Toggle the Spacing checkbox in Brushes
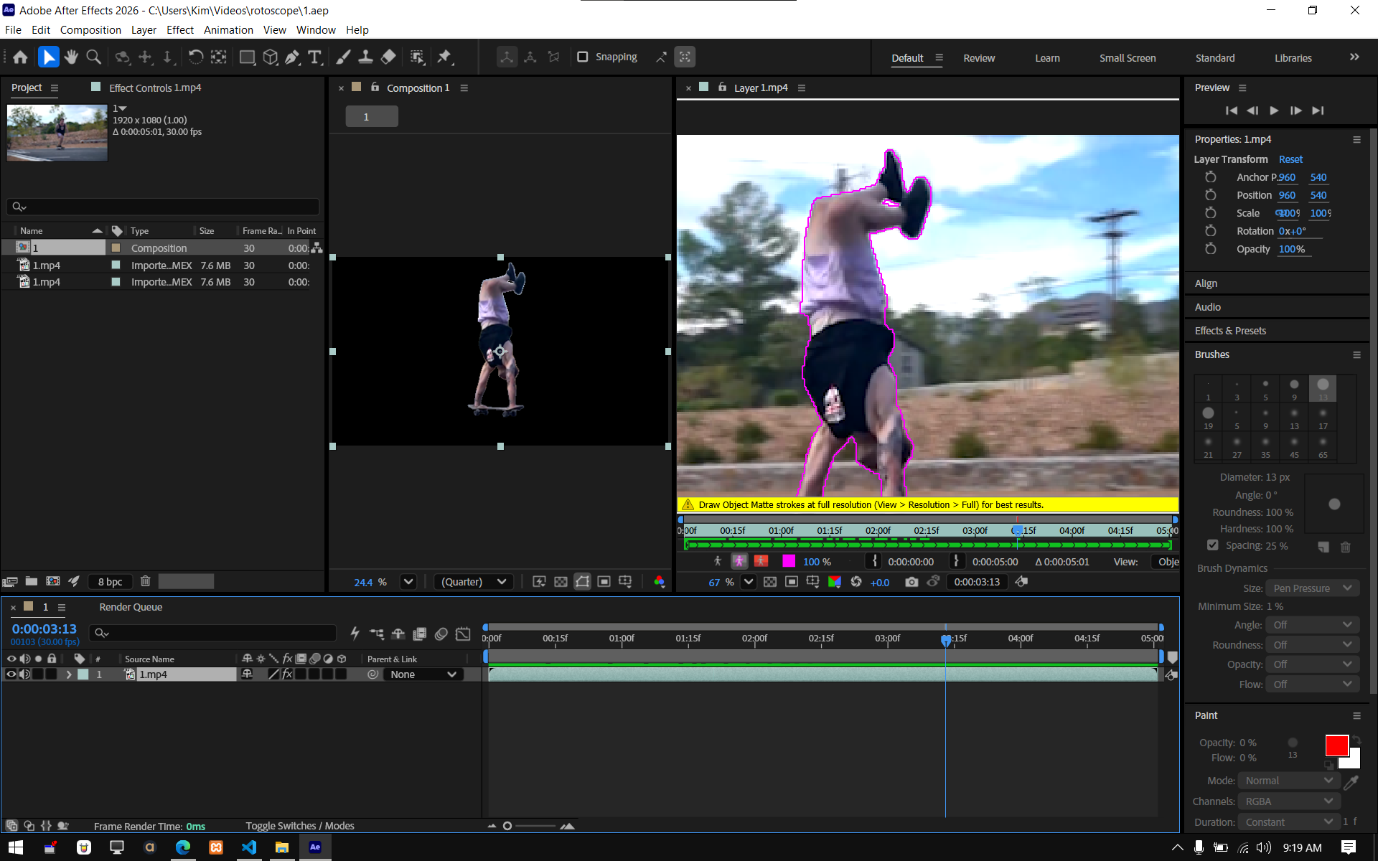Viewport: 1378px width, 861px height. tap(1212, 545)
